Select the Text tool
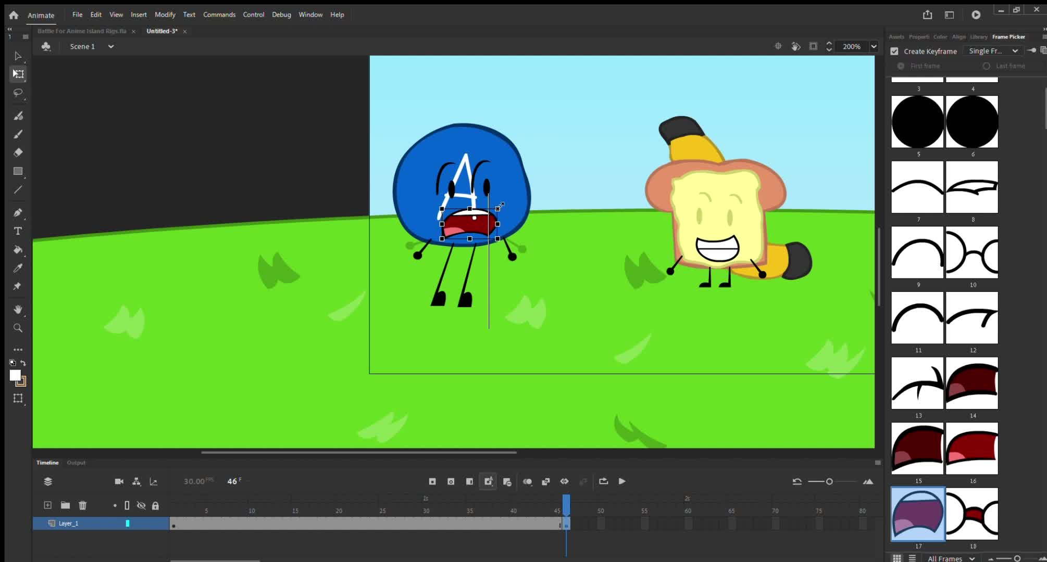 click(18, 231)
